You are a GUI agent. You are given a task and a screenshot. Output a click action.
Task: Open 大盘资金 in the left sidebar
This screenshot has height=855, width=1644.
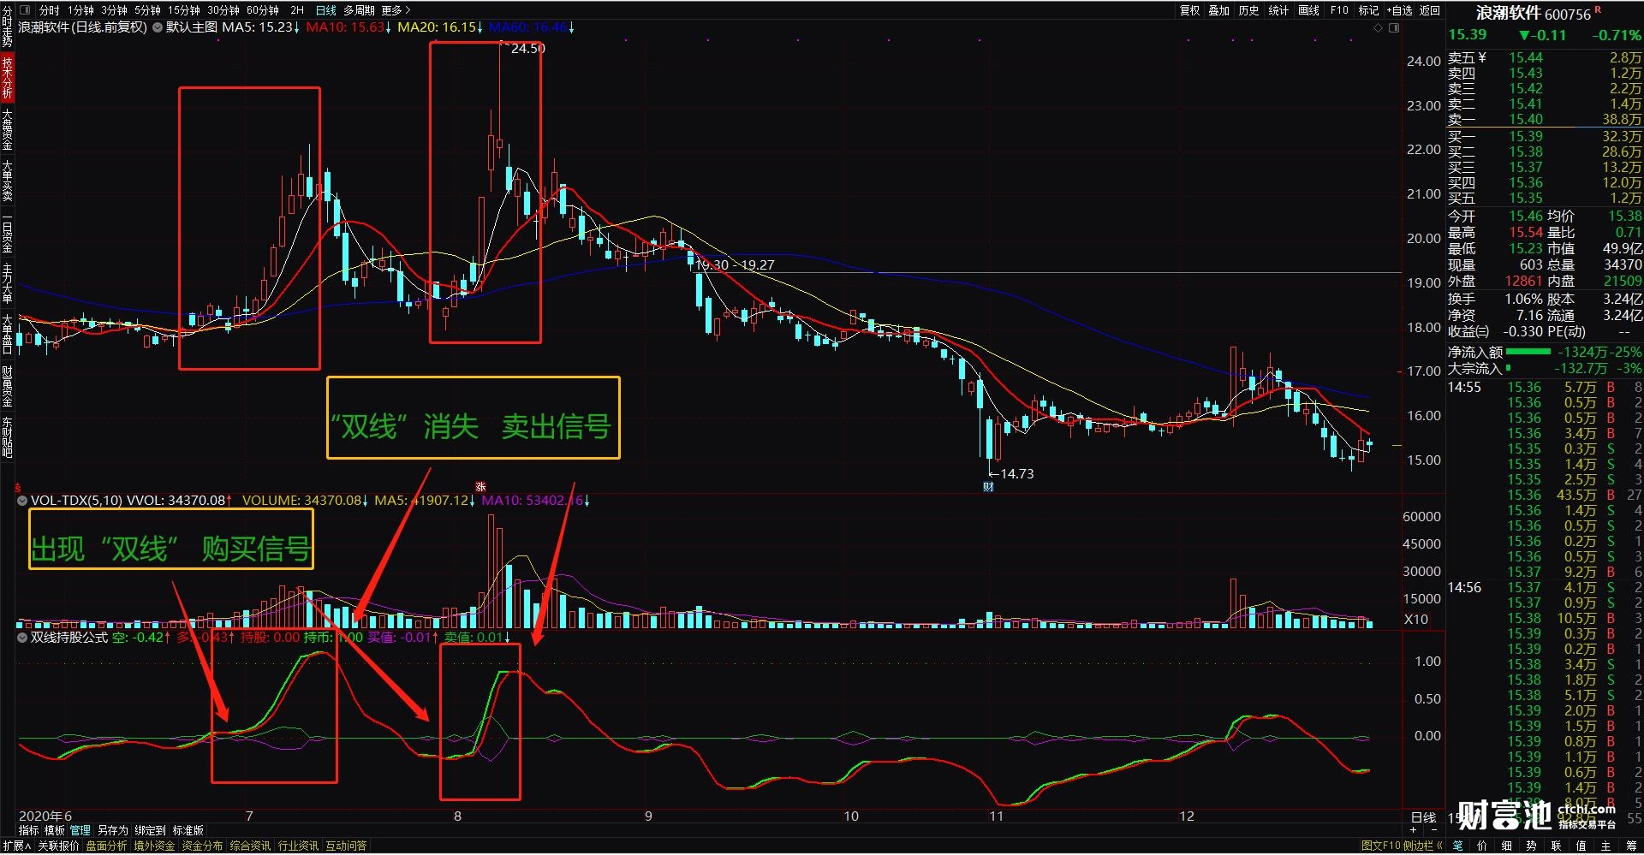tap(7, 129)
